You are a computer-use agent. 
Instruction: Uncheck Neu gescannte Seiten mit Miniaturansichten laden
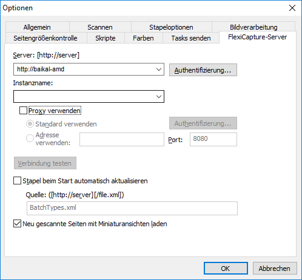pyautogui.click(x=17, y=224)
